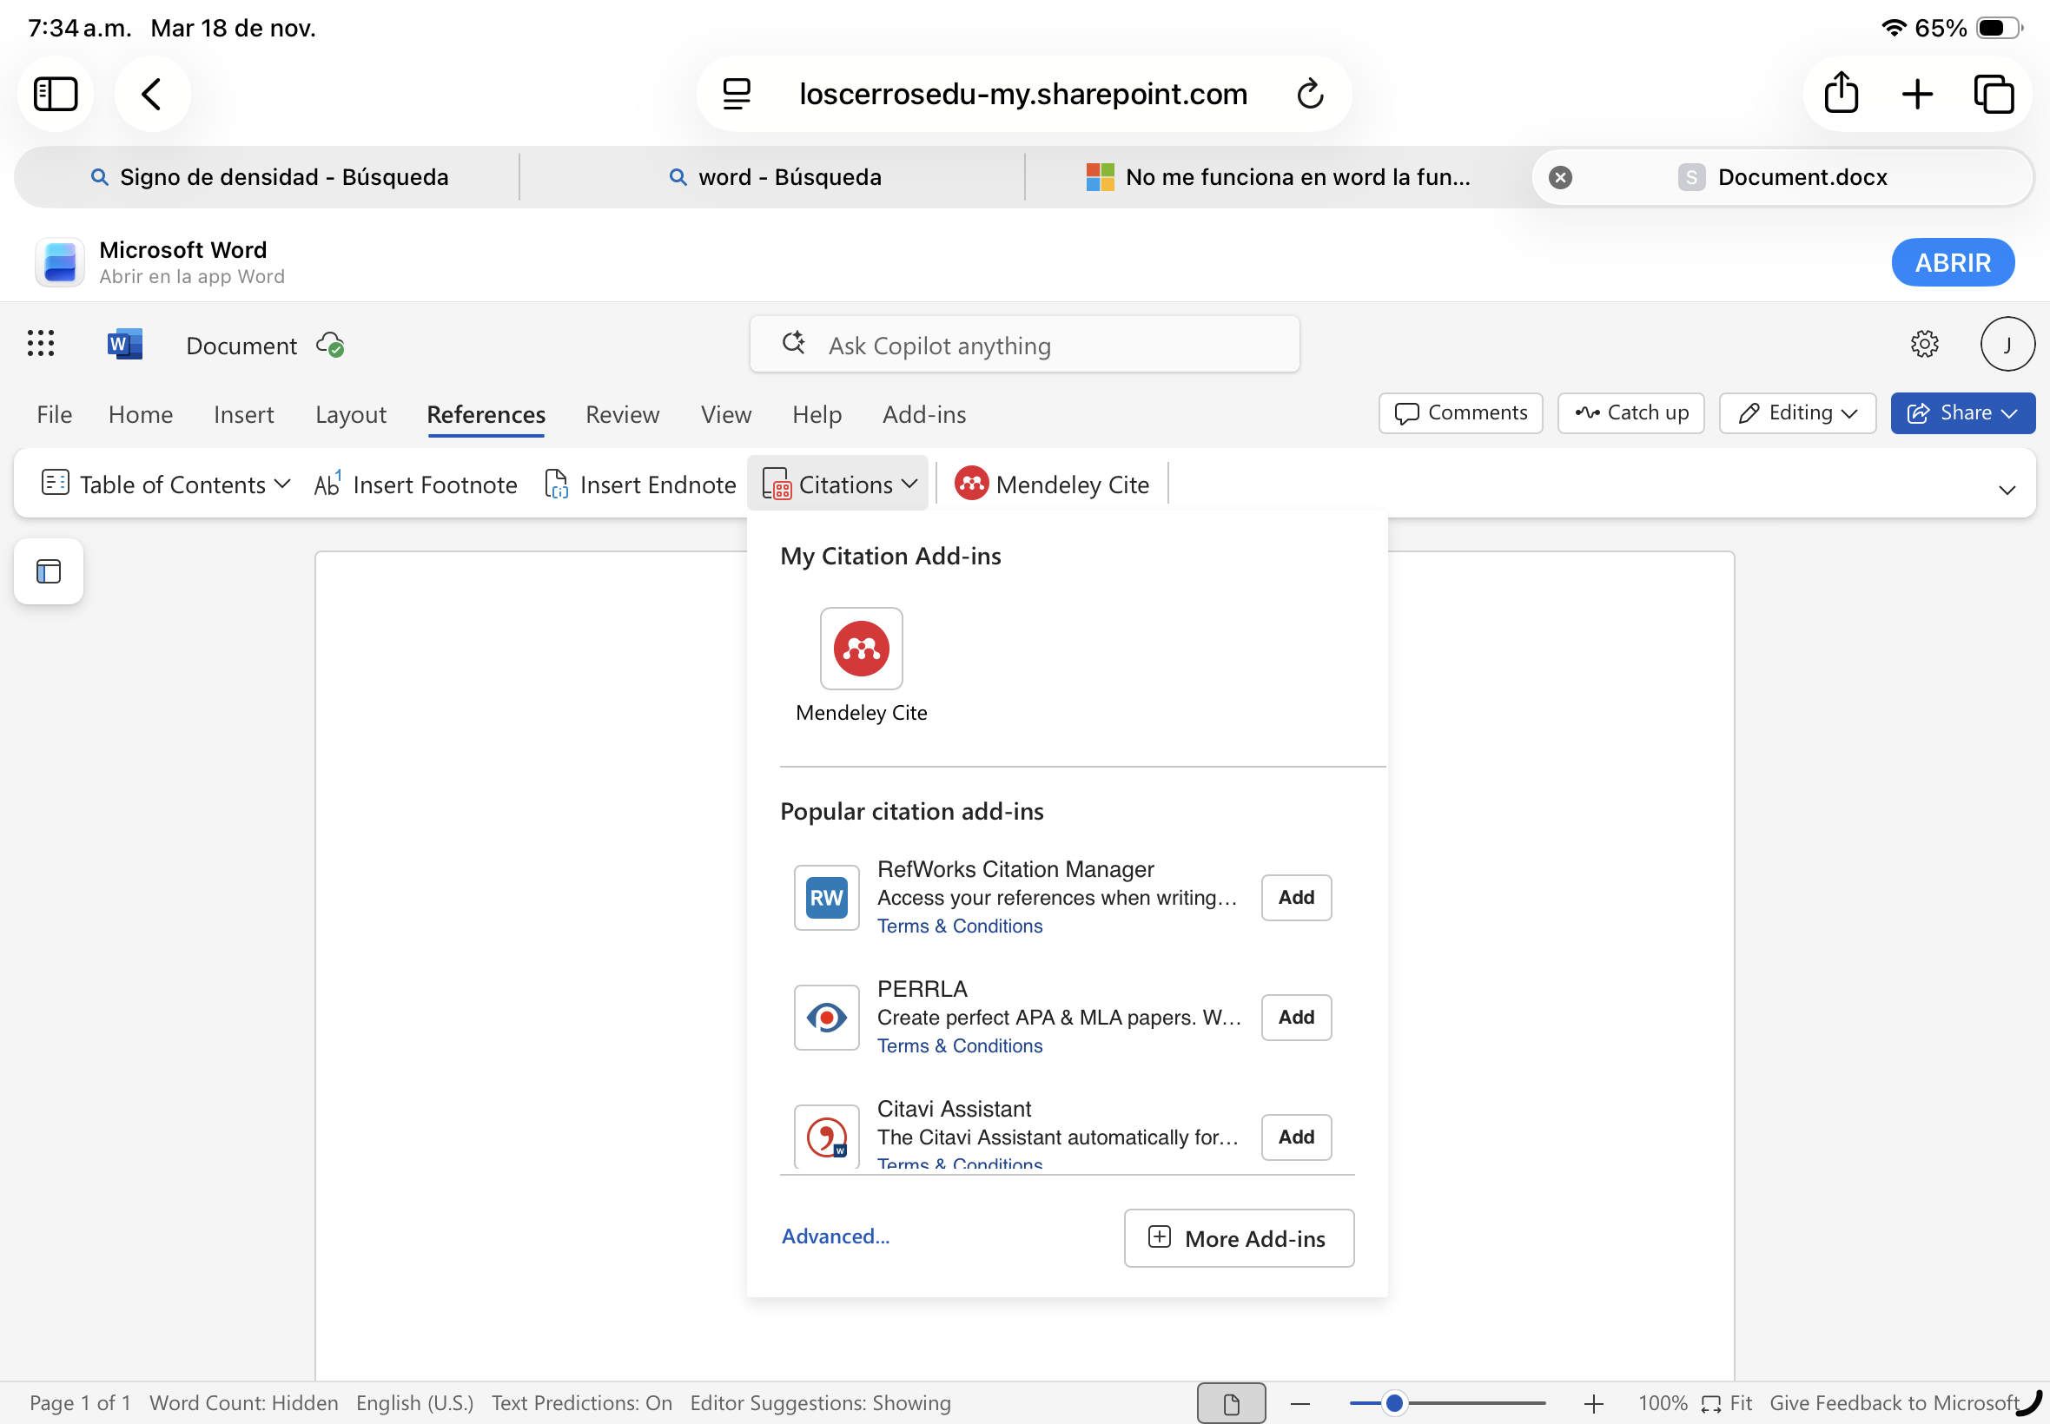
Task: Go back with the Safari back arrow
Action: [x=152, y=94]
